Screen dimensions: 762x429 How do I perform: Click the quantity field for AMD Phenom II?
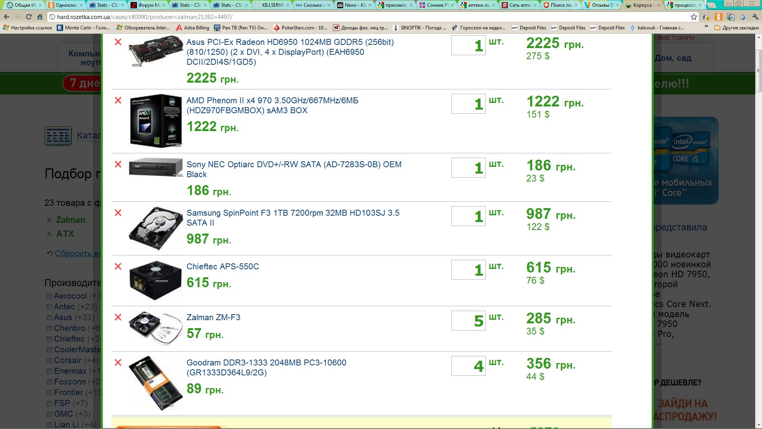[468, 103]
